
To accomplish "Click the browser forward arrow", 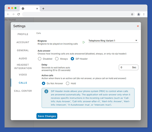I will coord(13,14).
